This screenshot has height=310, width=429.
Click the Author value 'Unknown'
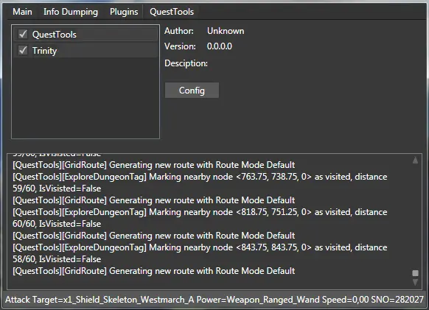(226, 31)
